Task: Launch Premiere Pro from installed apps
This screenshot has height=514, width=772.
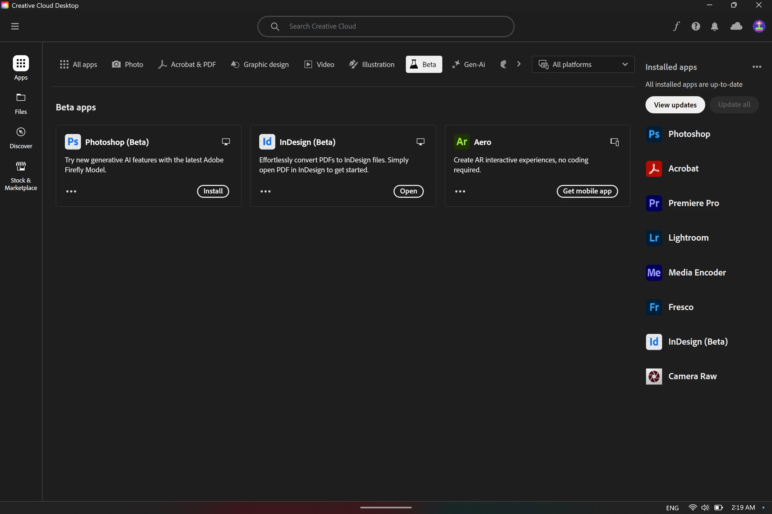Action: click(x=693, y=203)
